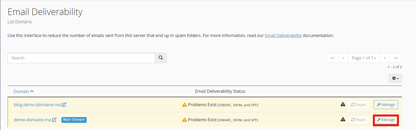Image resolution: width=416 pixels, height=130 pixels.
Task: Expand the Page 1 of 1 dropdown
Action: [364, 58]
